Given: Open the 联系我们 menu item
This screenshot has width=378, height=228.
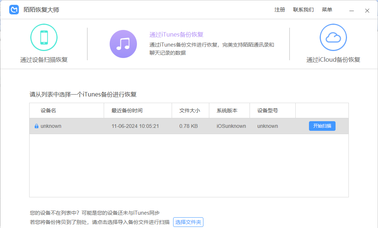Looking at the screenshot, I should point(303,10).
